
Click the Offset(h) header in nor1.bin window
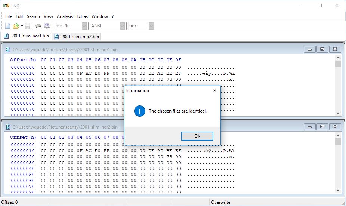[23, 60]
